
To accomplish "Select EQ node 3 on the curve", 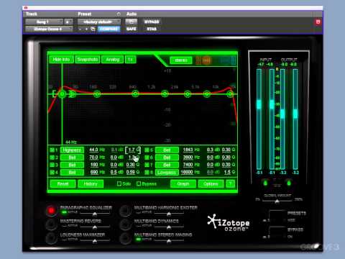I will point(97,94).
